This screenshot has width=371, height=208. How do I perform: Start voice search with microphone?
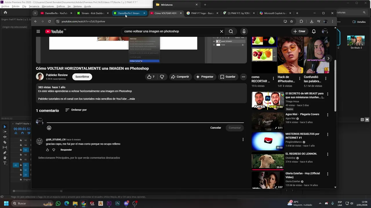[244, 31]
